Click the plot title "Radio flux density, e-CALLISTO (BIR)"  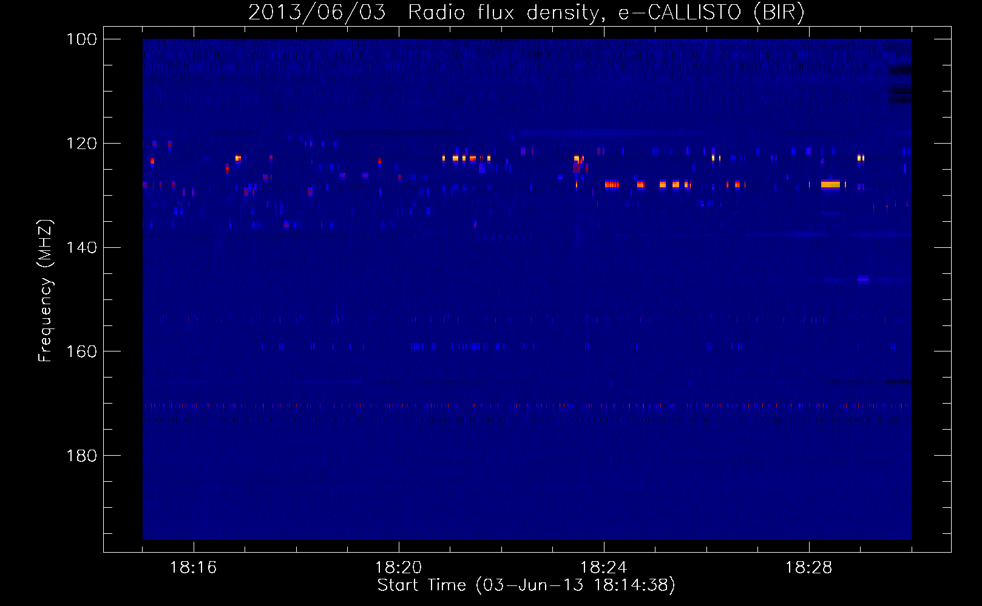(x=606, y=12)
